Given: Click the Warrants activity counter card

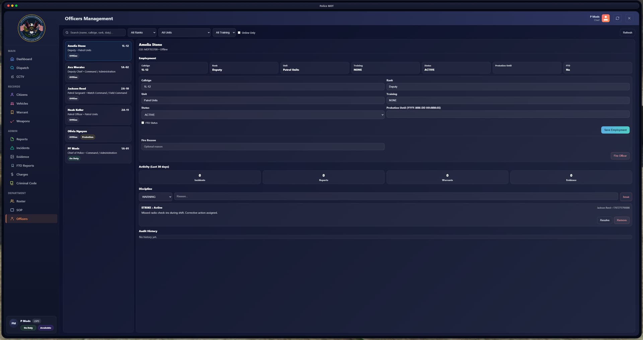Looking at the screenshot, I should (x=447, y=177).
